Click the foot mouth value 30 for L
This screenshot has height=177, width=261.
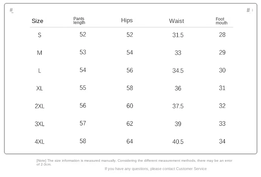click(x=222, y=70)
